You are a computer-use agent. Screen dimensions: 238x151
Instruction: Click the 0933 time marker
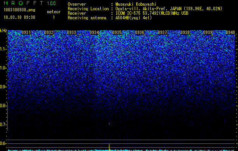72,32
